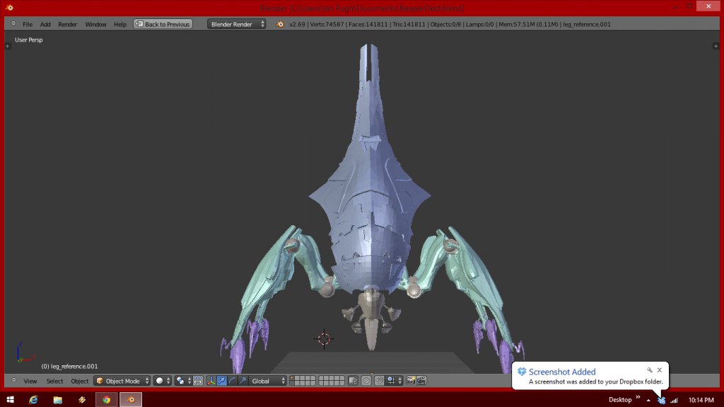Open Google Chrome from the taskbar
Viewport: 724px width, 407px height.
click(x=107, y=400)
